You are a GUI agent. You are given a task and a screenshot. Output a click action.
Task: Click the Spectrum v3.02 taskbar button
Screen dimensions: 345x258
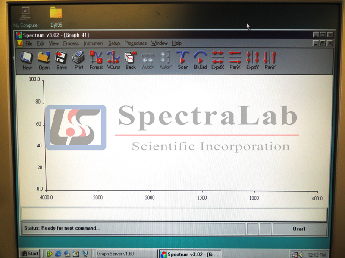(x=190, y=254)
